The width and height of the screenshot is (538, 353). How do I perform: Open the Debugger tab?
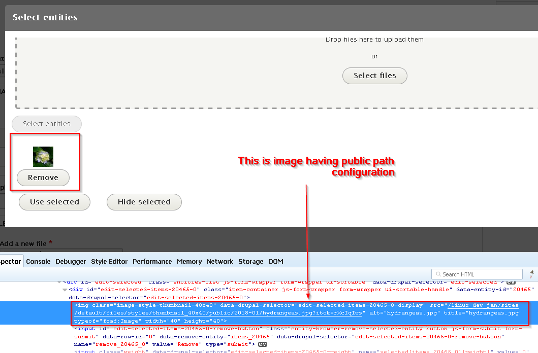(70, 261)
